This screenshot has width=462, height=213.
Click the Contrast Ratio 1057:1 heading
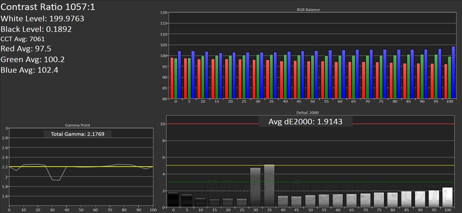[48, 8]
